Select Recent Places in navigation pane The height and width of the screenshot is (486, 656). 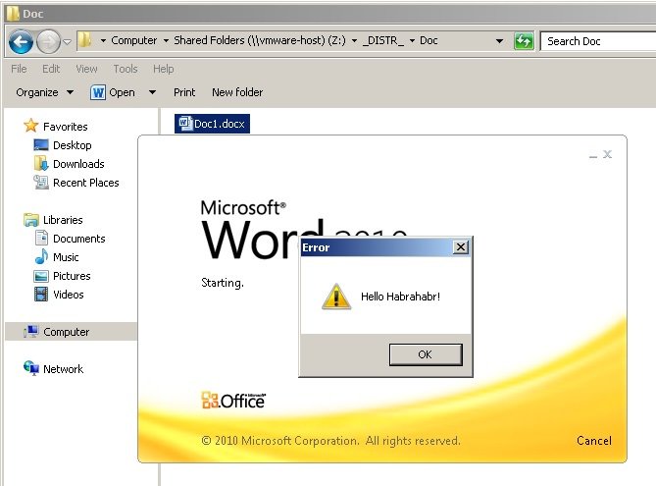[x=85, y=183]
